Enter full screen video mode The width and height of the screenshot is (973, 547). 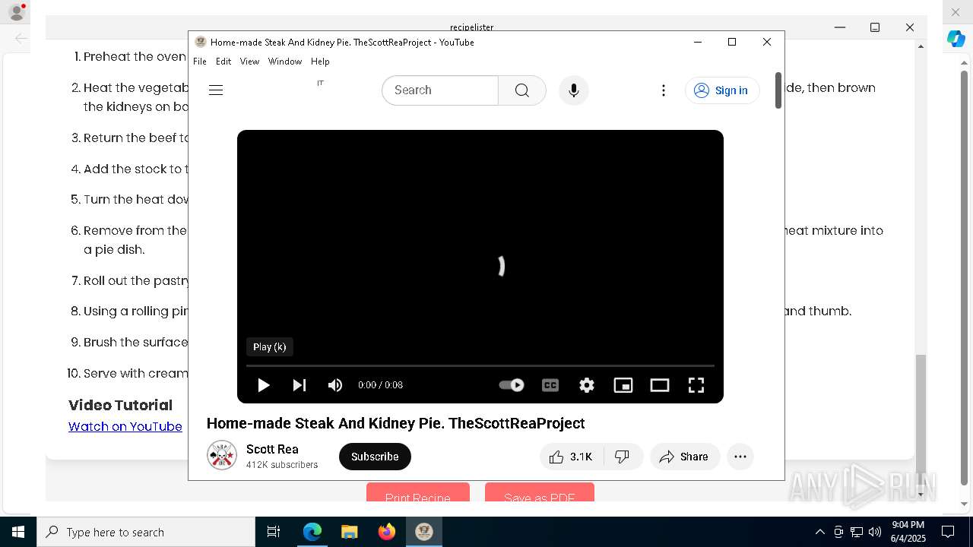696,385
